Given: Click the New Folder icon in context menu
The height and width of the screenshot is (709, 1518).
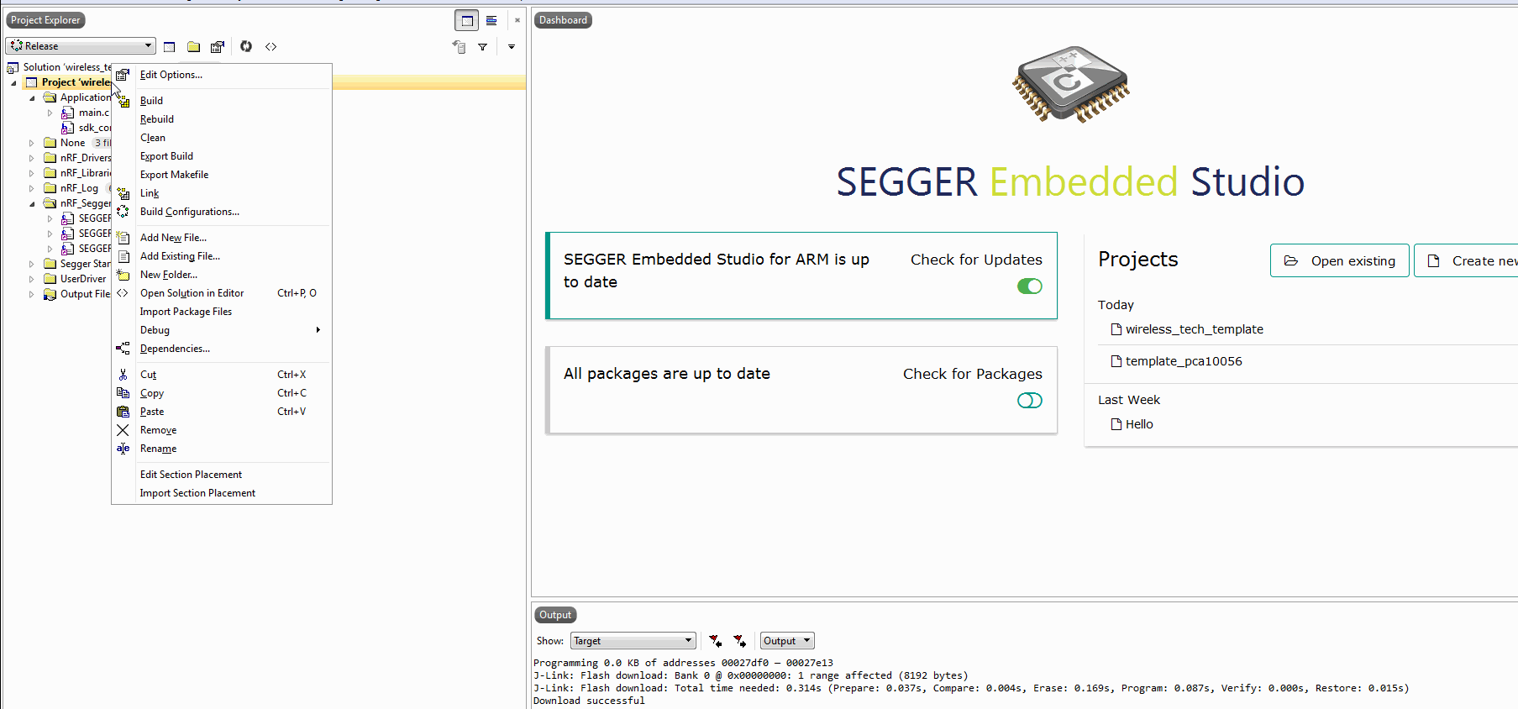Looking at the screenshot, I should pyautogui.click(x=123, y=275).
